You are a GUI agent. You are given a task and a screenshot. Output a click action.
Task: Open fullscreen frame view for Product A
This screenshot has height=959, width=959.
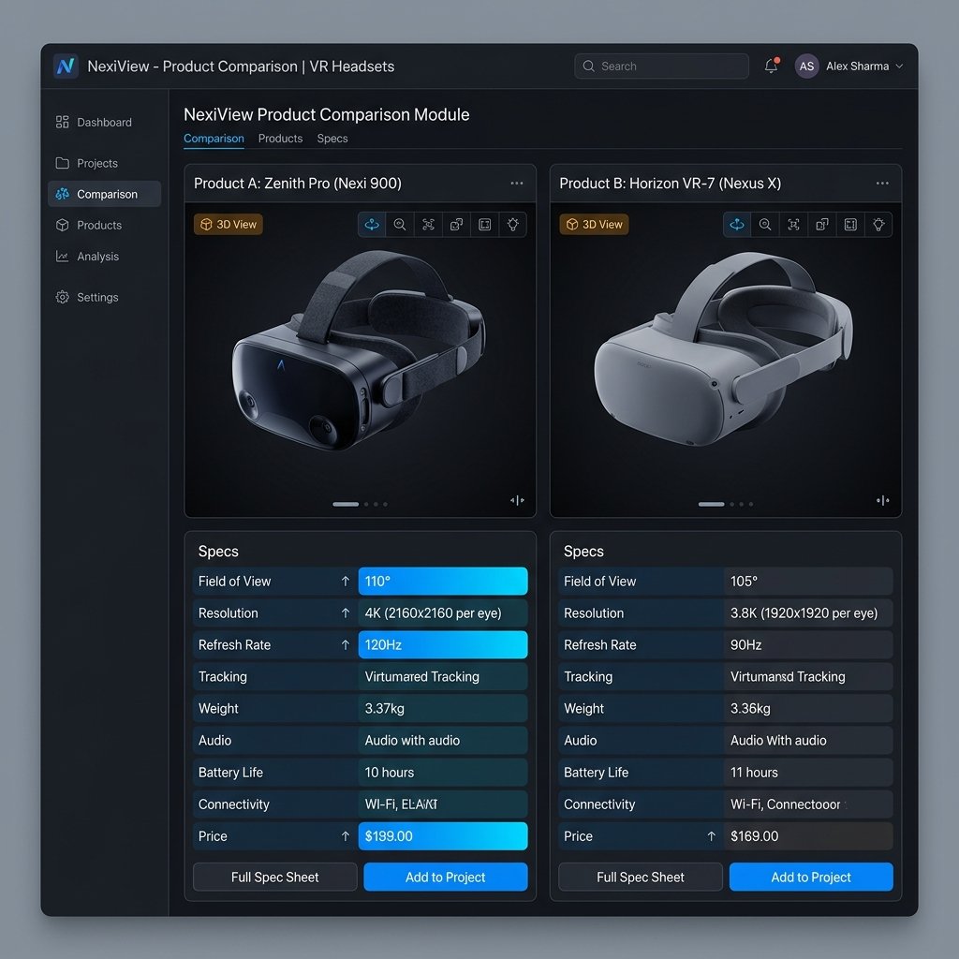click(x=484, y=225)
